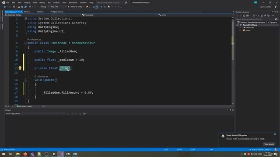This screenshot has width=280, height=157.
Task: Collapse the using directives block
Action: click(26, 18)
